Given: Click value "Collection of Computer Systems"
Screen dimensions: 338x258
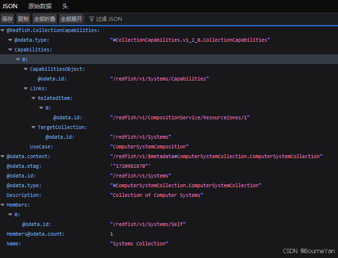Looking at the screenshot, I should 157,195.
